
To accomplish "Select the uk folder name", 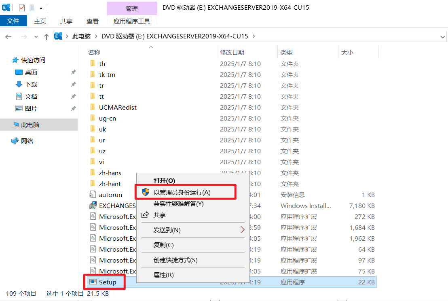I will tap(103, 129).
